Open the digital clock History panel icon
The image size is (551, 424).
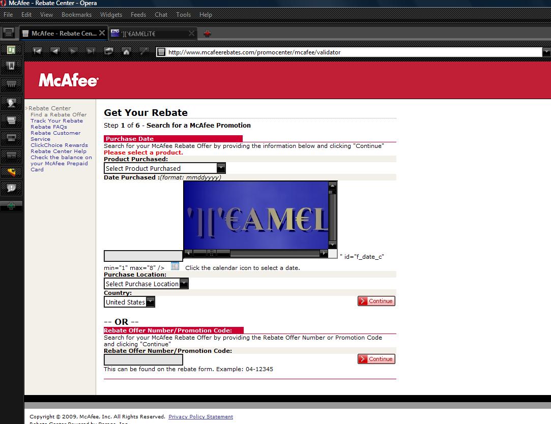pos(11,156)
